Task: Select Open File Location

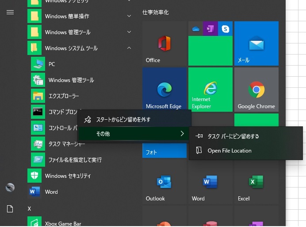Action: [246, 150]
